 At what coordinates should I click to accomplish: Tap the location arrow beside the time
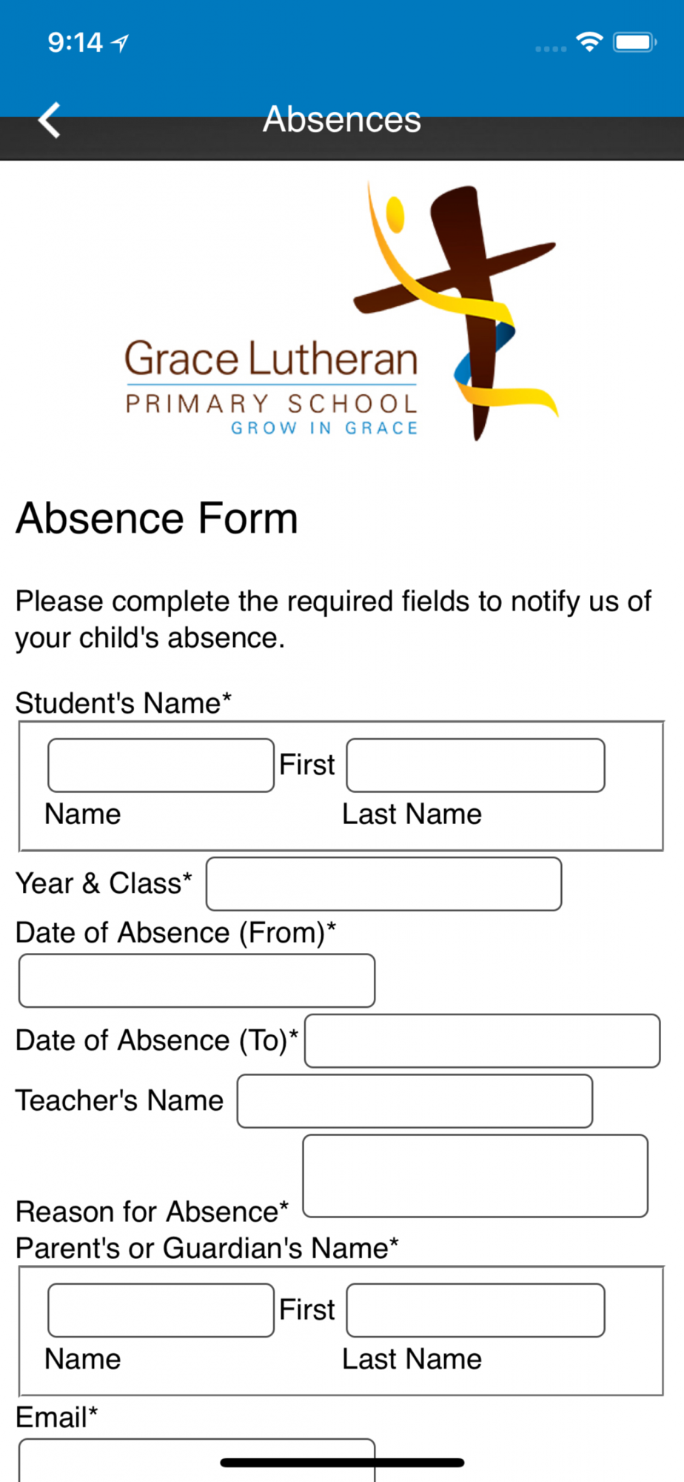coord(120,44)
